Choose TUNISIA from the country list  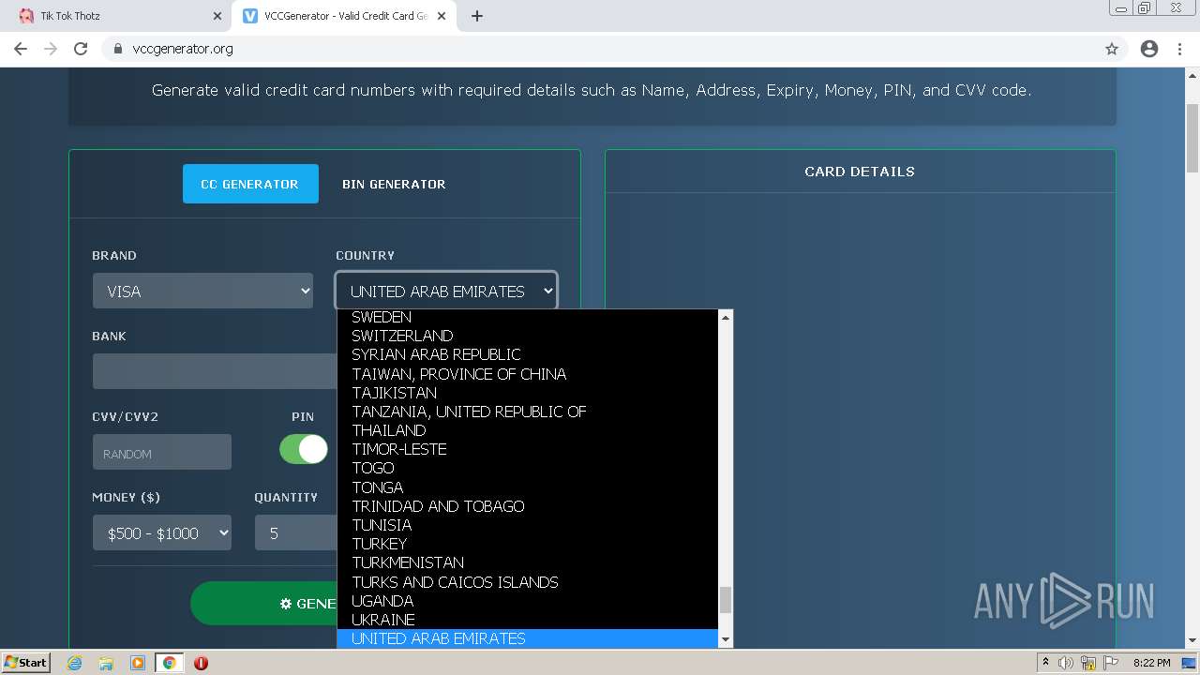point(528,525)
